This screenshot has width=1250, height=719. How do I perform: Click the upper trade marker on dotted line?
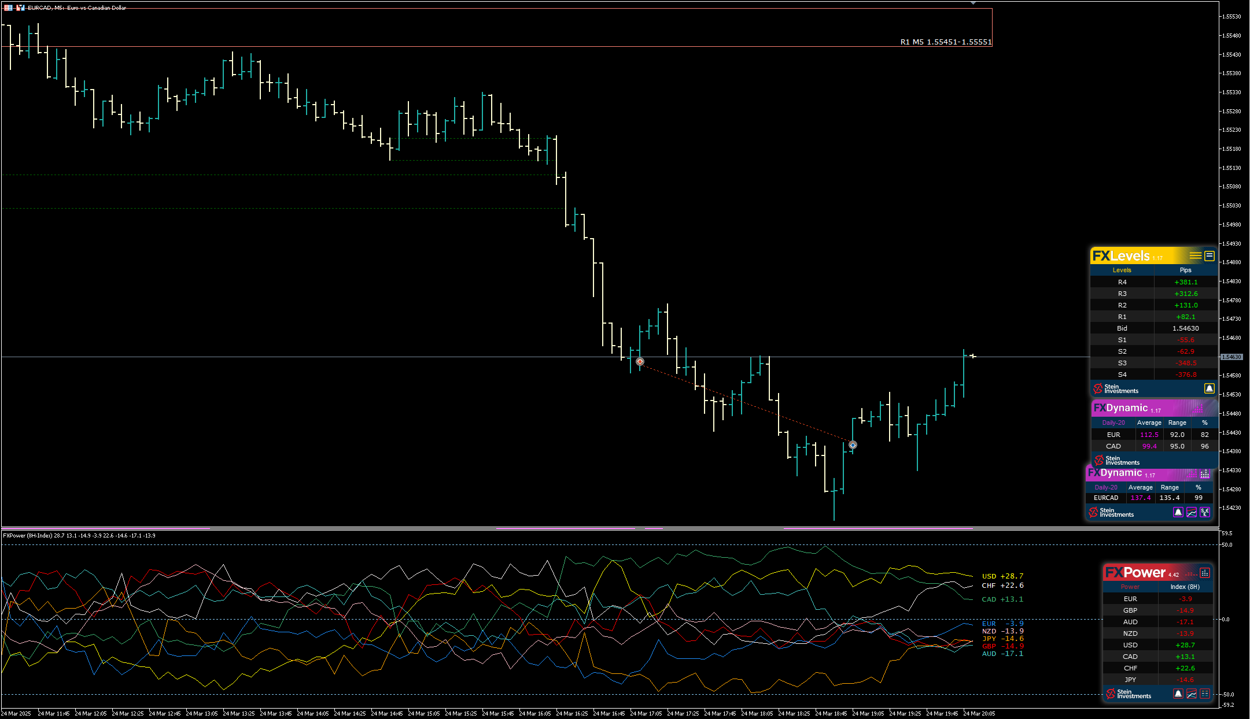[x=640, y=362]
